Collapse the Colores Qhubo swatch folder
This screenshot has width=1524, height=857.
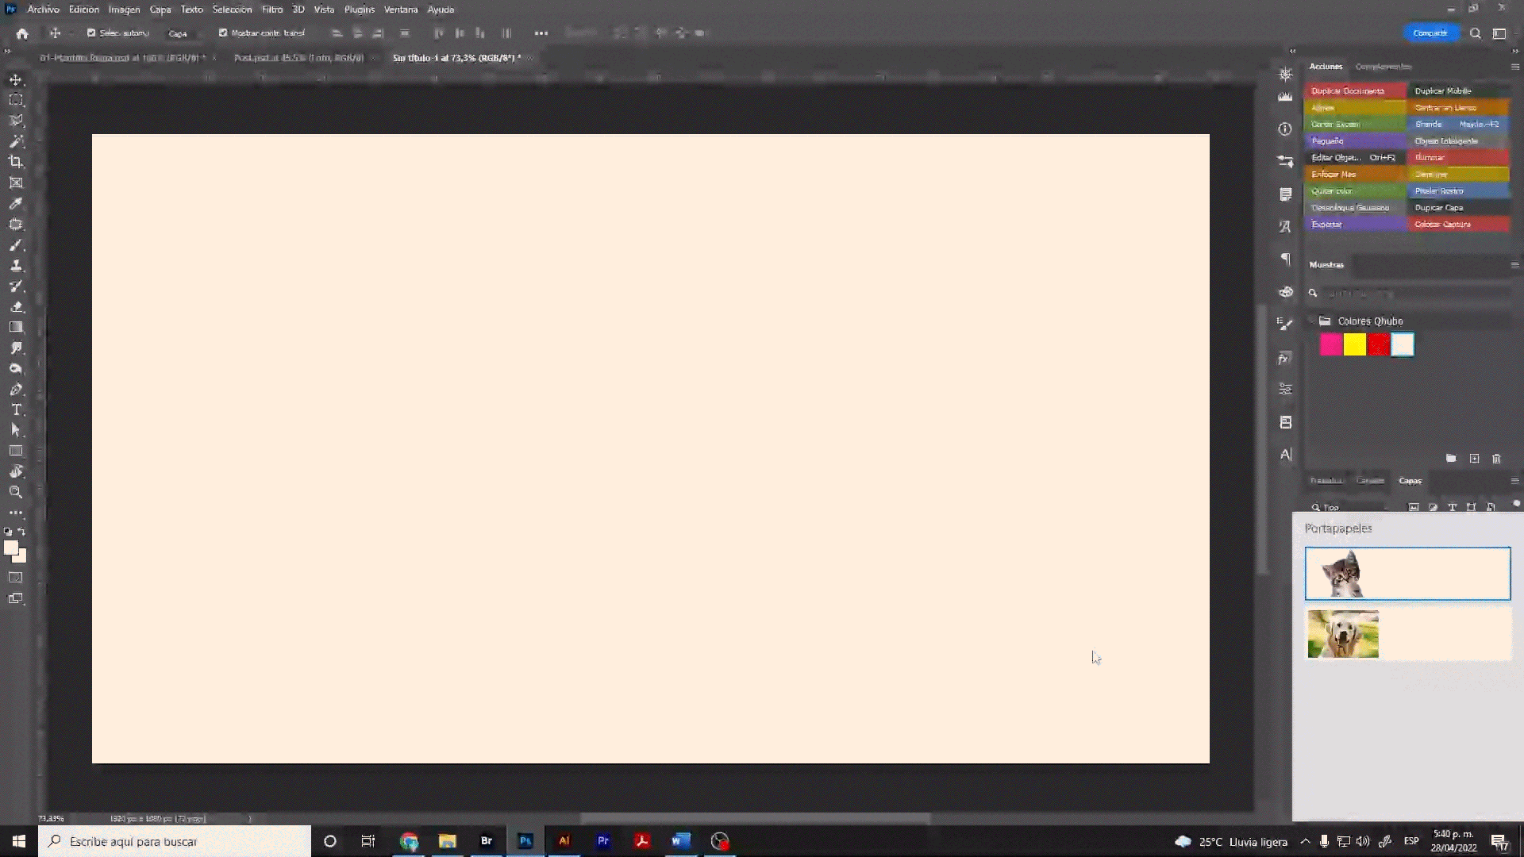click(x=1311, y=321)
